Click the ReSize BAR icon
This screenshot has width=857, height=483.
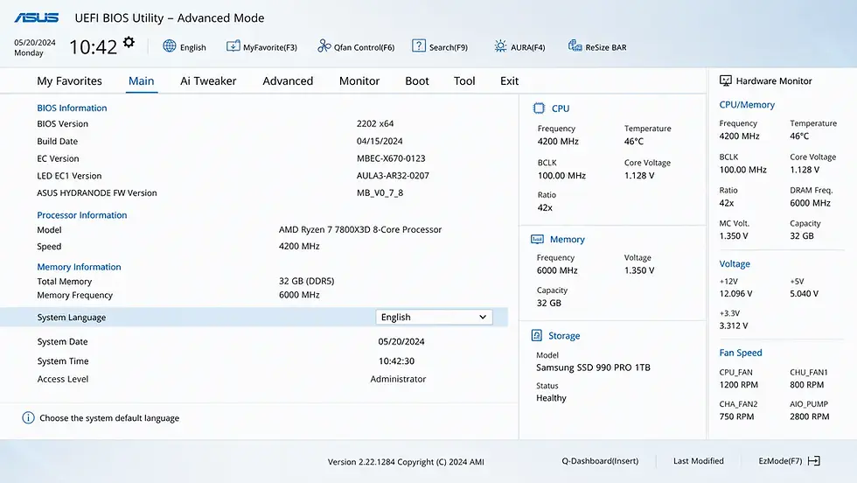point(575,46)
